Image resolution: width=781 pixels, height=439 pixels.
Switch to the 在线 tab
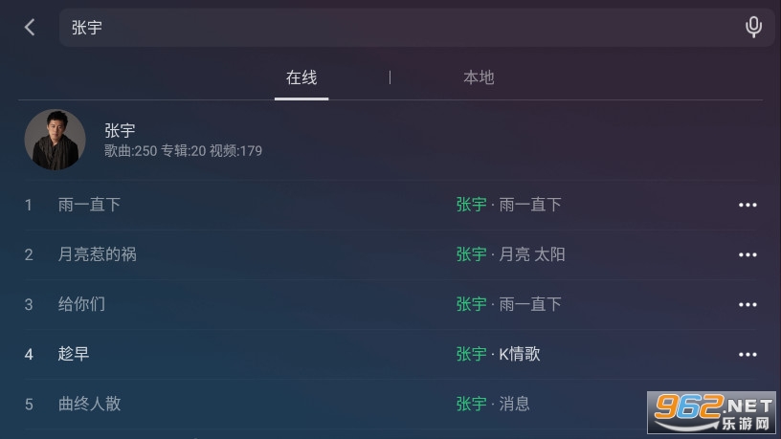301,77
